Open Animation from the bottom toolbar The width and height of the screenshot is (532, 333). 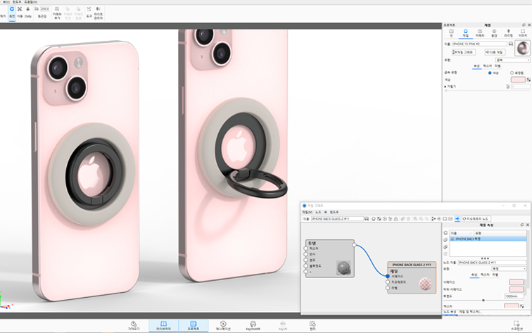coord(223,326)
